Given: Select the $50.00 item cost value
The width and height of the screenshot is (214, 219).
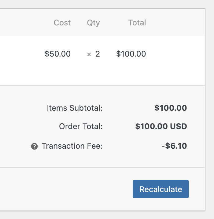Looking at the screenshot, I should tap(57, 54).
